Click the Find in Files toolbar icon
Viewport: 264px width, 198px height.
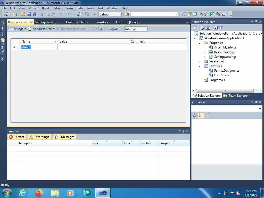point(127,14)
